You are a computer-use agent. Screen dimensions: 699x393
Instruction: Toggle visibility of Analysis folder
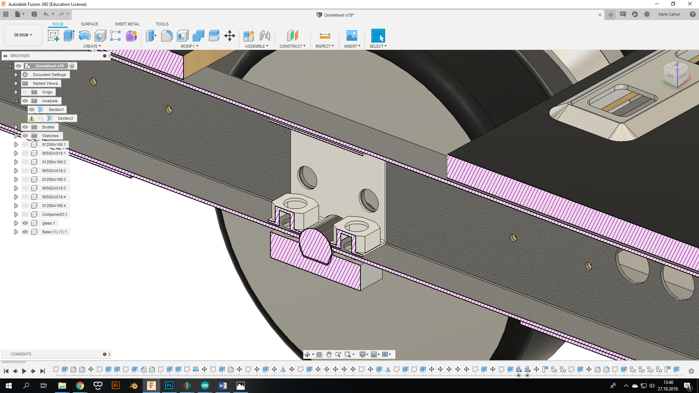(25, 101)
